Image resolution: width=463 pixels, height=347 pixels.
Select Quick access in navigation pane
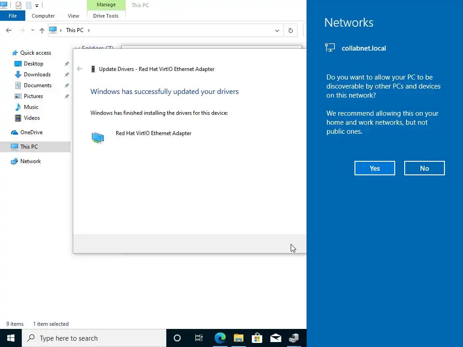(35, 53)
